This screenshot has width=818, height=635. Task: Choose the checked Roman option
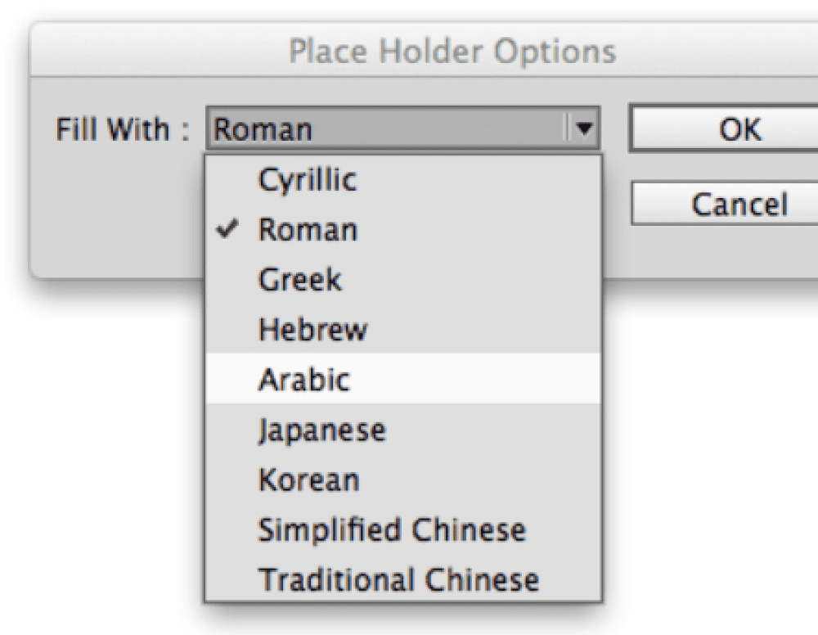(402, 230)
